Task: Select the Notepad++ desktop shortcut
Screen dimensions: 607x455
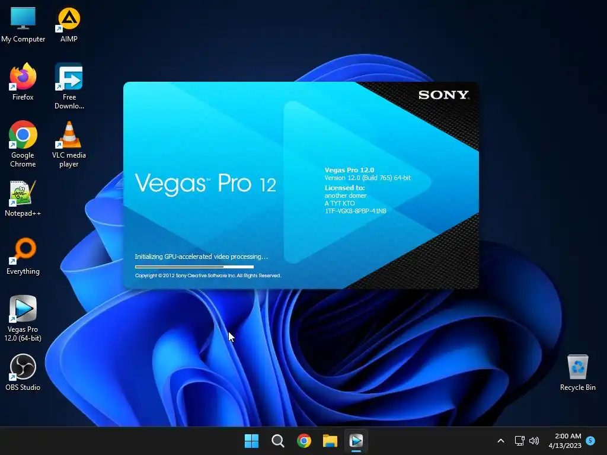Action: tap(23, 198)
